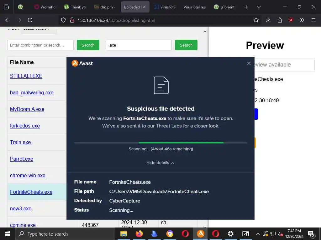This screenshot has width=321, height=240.
Task: Open a new browser tab
Action: click(x=246, y=7)
